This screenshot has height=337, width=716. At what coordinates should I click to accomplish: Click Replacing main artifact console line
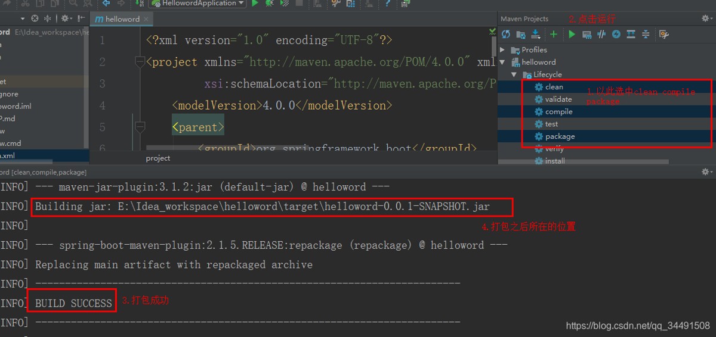(x=174, y=264)
